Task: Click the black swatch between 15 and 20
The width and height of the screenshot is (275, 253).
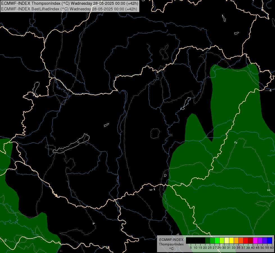Action: (203, 240)
